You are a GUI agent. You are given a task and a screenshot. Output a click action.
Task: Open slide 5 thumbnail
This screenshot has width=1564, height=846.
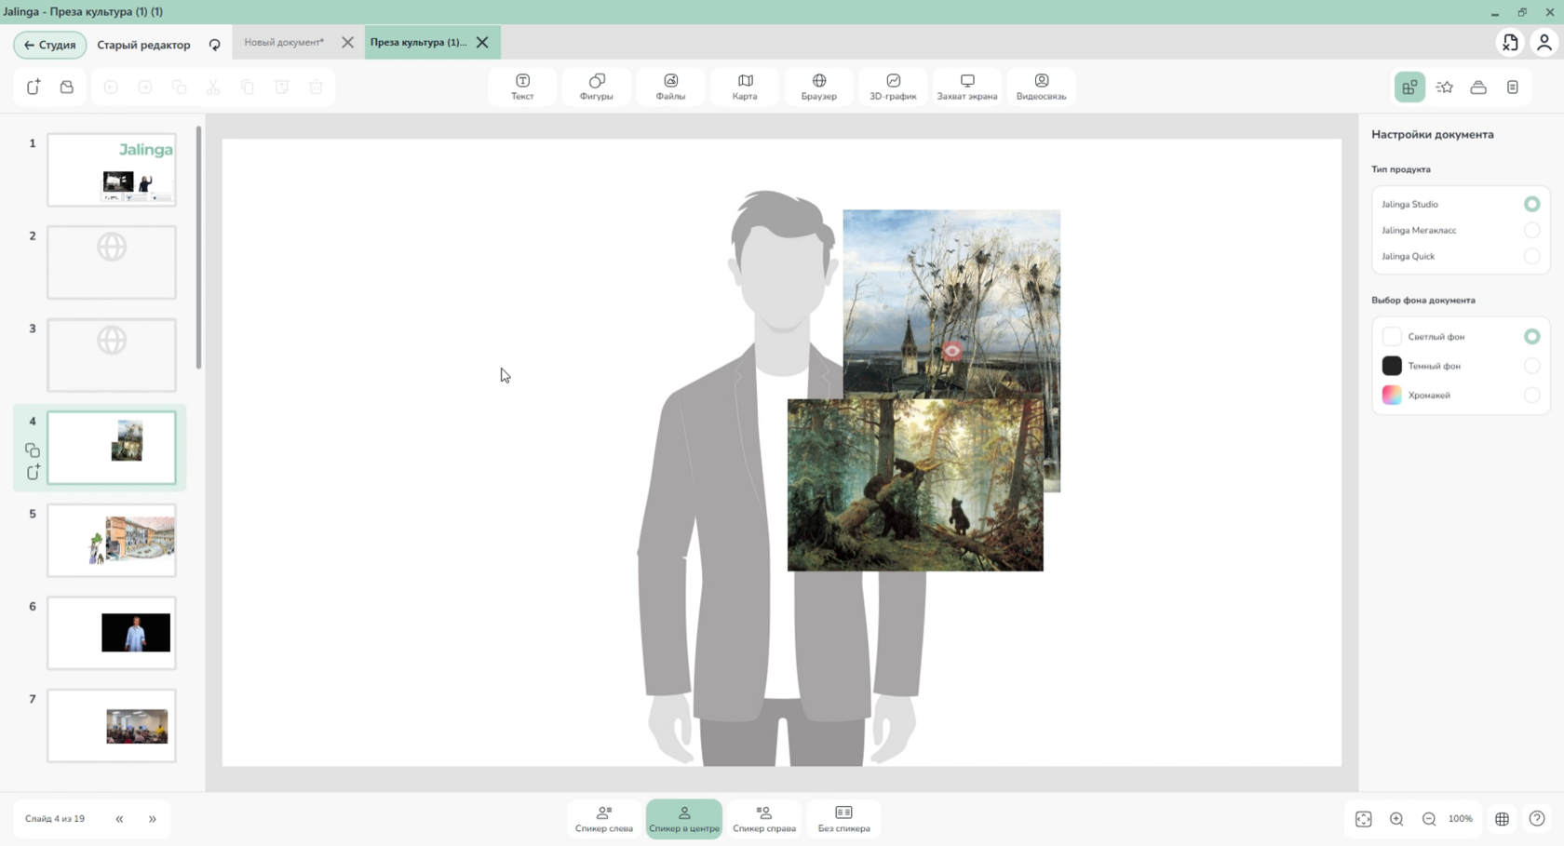(x=112, y=541)
